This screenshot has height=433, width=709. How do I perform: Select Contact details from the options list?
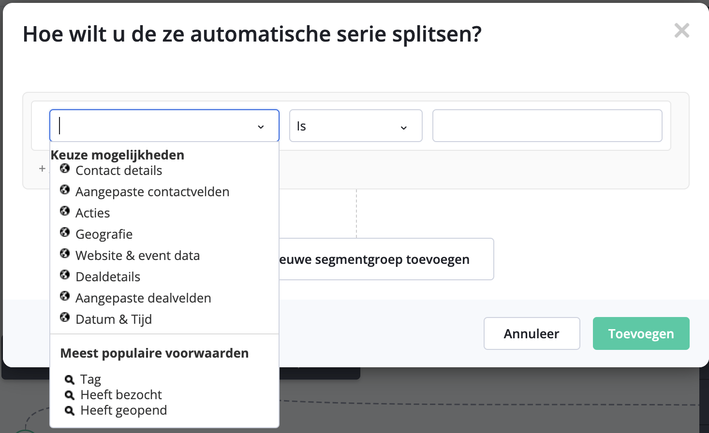[118, 170]
